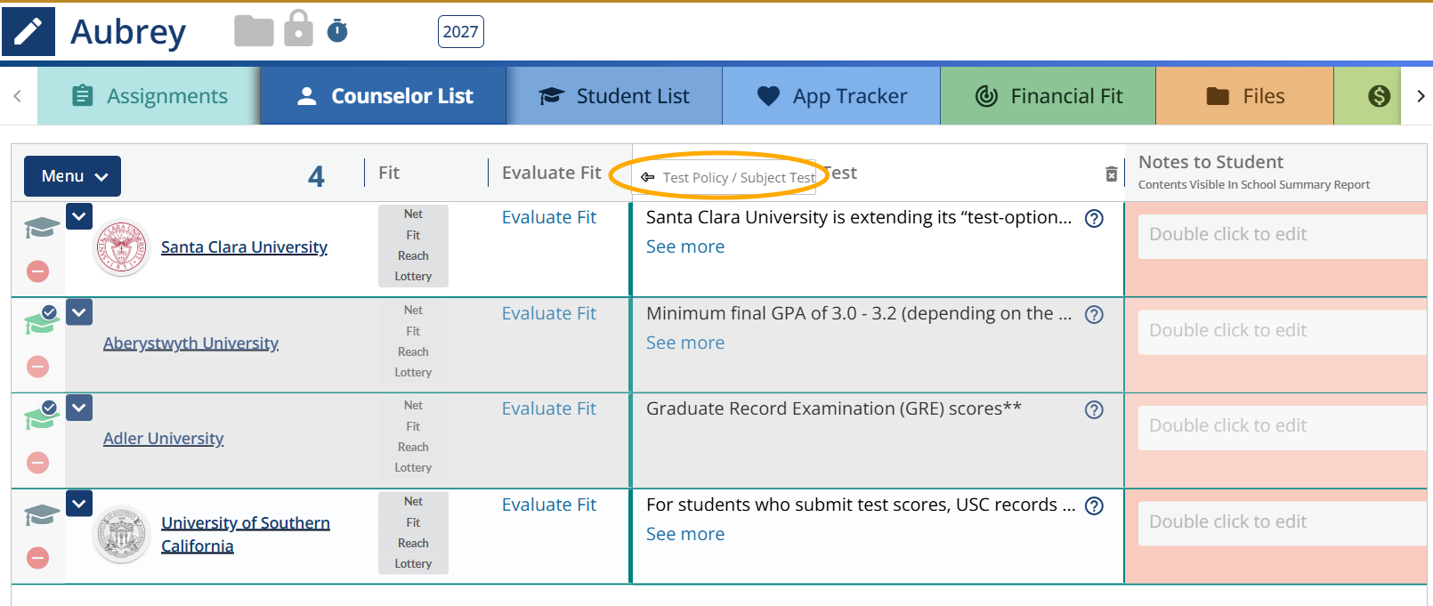This screenshot has width=1433, height=606.
Task: Open help icon for Santa Clara test policy
Action: click(x=1095, y=219)
